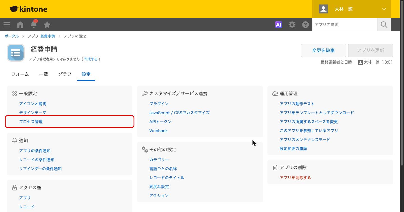Open このアプリを参照しているアプリ link
Screen dimensions: 404x212
click(309, 131)
